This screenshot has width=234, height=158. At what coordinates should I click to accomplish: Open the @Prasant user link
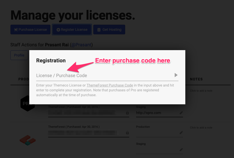coord(81,45)
